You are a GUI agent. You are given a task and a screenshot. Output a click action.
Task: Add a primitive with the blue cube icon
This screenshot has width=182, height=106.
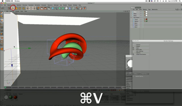(53, 8)
